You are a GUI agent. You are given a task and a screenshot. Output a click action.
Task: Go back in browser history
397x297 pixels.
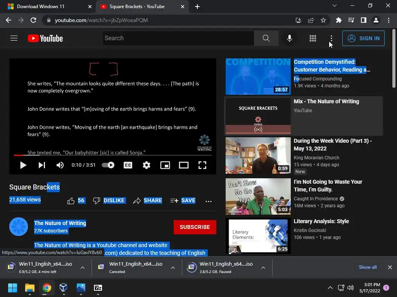click(x=9, y=20)
